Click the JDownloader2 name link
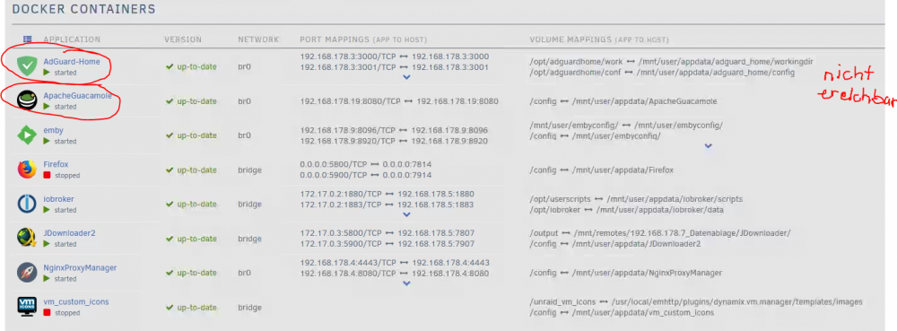The width and height of the screenshot is (897, 331). coord(67,233)
